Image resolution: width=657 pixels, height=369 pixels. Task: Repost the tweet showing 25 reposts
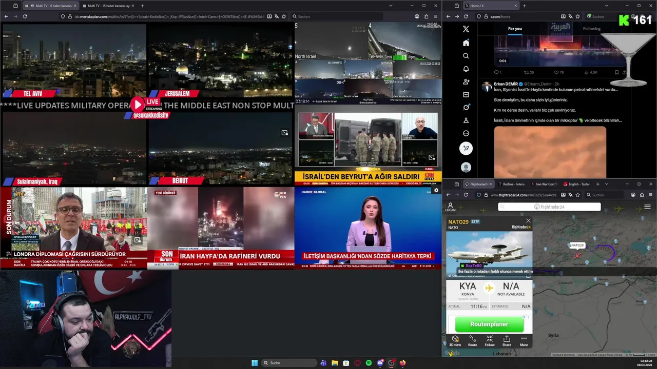click(529, 72)
